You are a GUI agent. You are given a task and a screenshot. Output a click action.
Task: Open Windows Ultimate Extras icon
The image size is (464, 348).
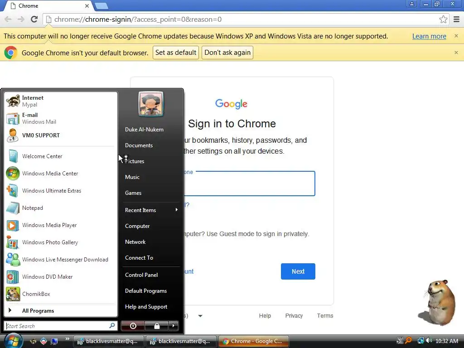(13, 191)
